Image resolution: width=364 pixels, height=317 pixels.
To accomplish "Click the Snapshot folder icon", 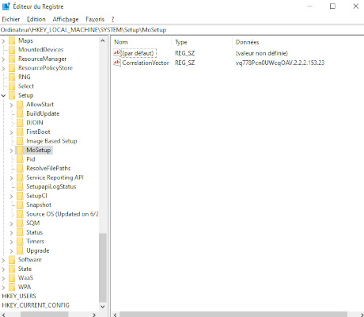I will (20, 205).
